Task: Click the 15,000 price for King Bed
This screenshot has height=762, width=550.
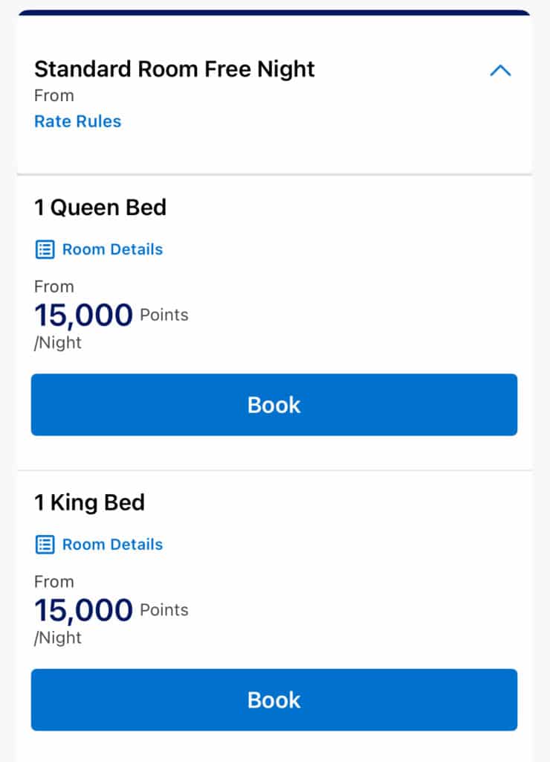Action: (83, 610)
